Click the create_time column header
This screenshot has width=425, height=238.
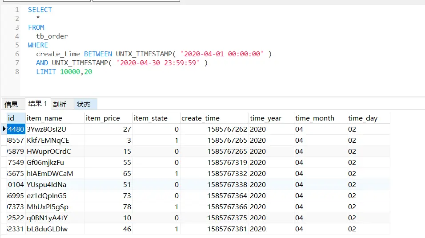214,118
